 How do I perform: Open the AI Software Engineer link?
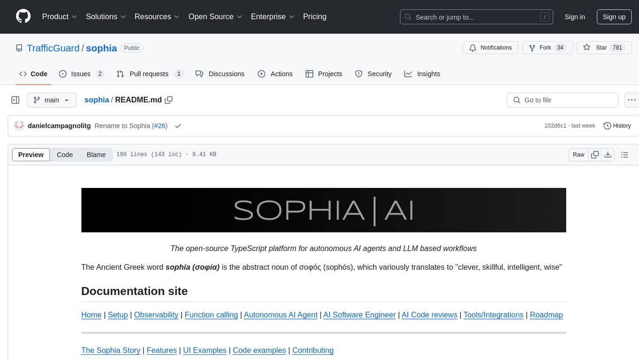[359, 315]
